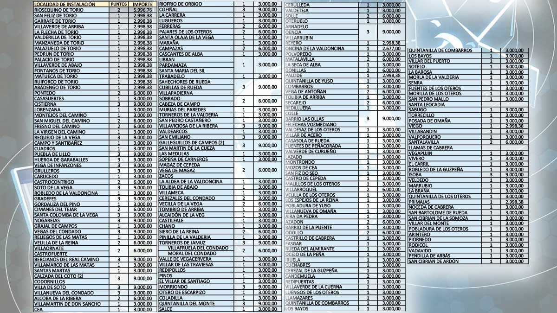Select 'CANDEMUELA' in the list
This screenshot has height=313, width=557.
(x=300, y=276)
